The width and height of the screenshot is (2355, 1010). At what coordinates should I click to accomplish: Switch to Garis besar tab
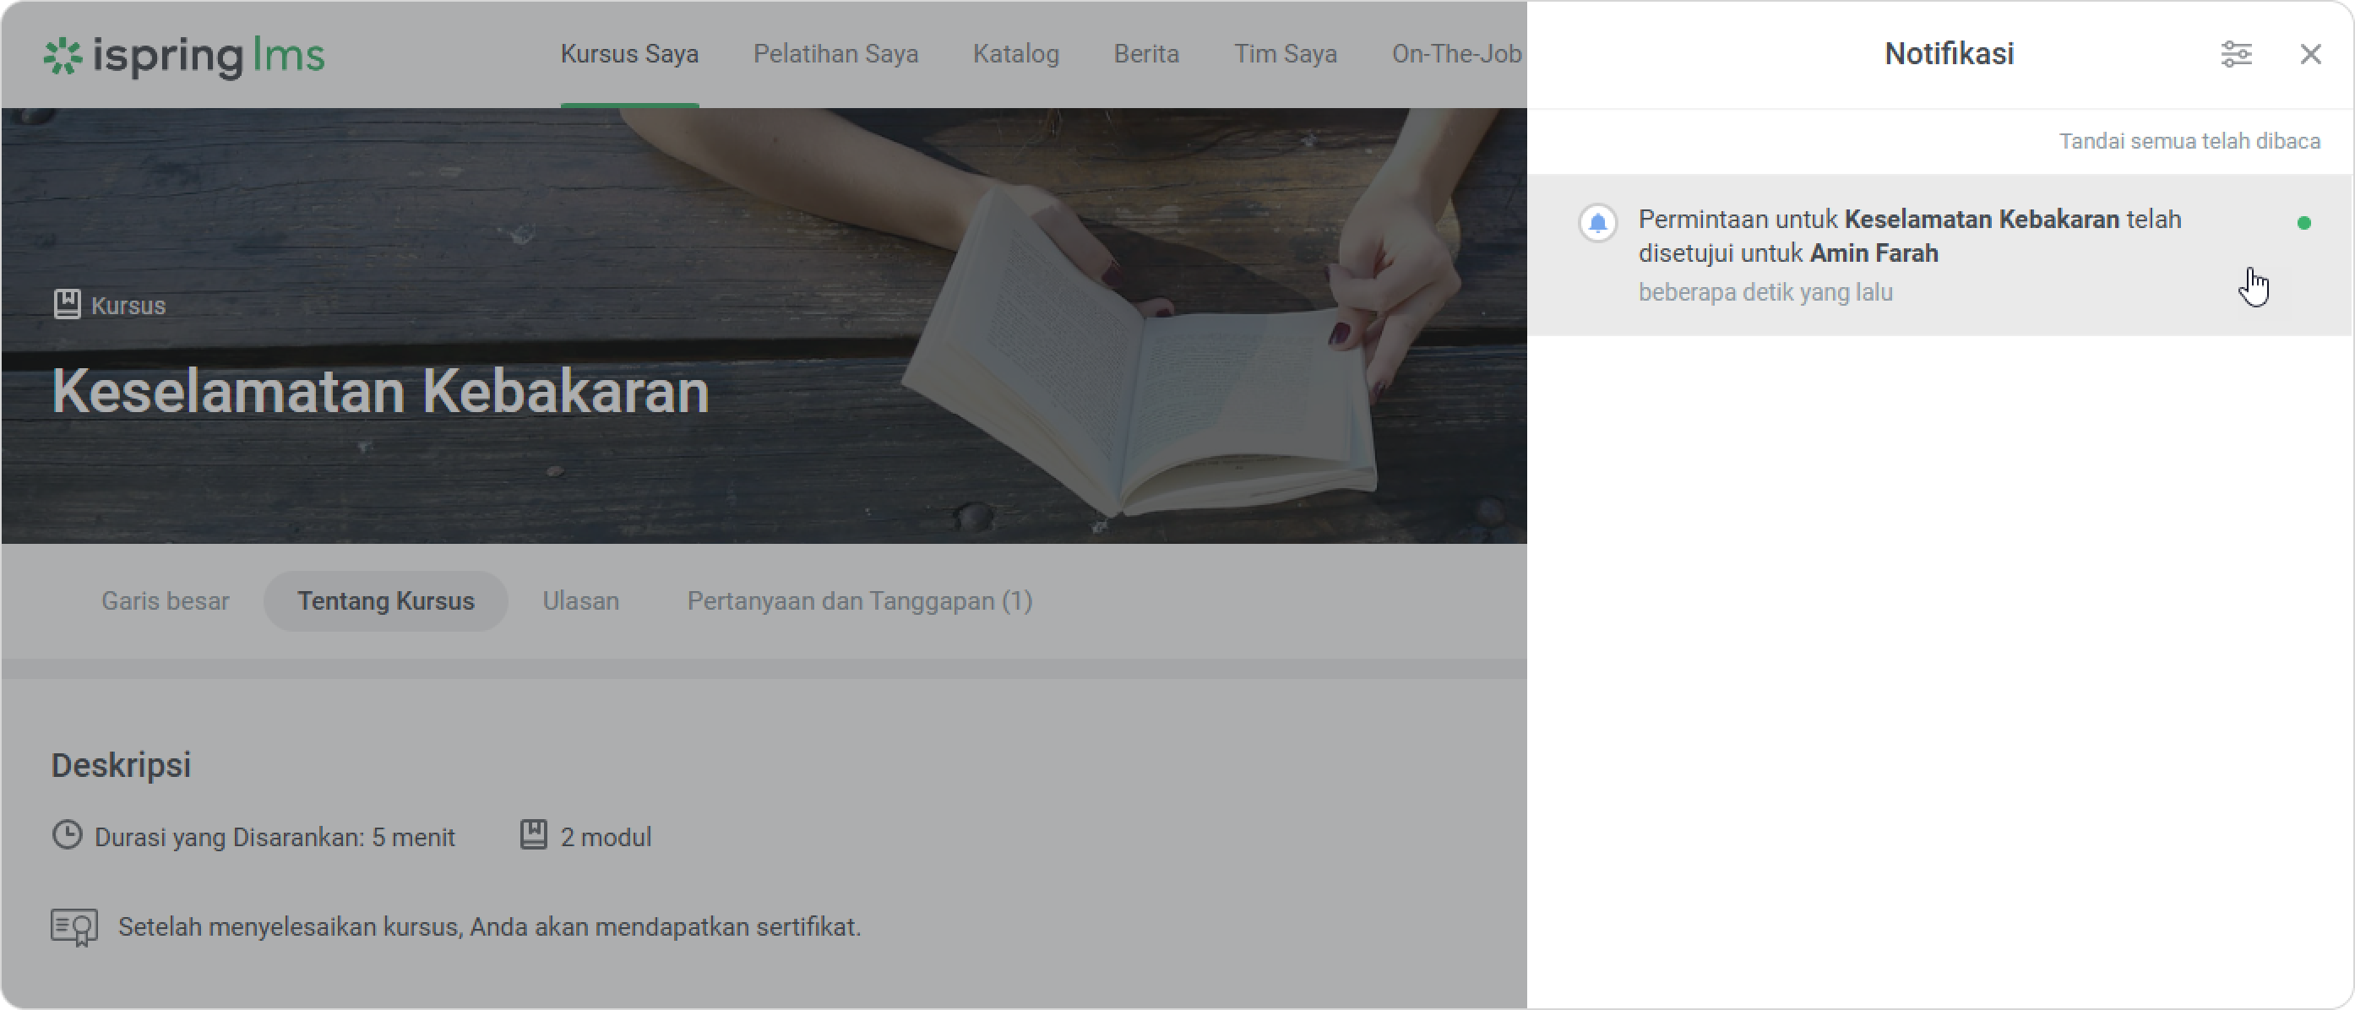[166, 601]
